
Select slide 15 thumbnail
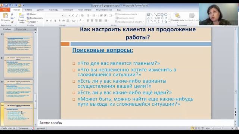pyautogui.click(x=18, y=90)
